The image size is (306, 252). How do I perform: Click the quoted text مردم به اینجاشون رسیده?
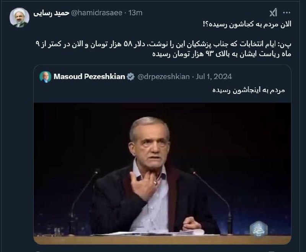pos(249,91)
